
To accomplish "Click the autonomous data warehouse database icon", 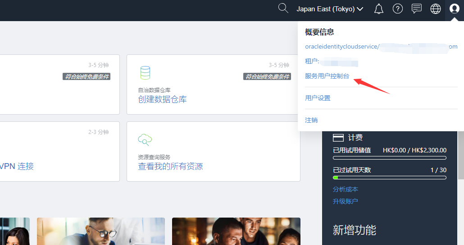I will coord(145,72).
